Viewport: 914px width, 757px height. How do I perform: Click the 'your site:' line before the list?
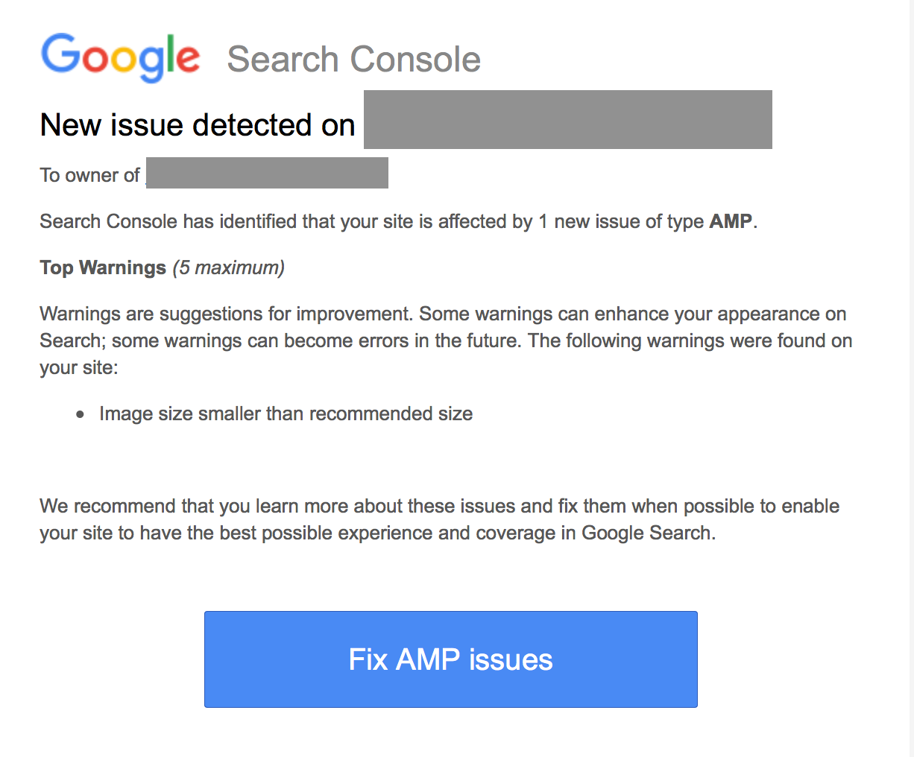point(79,367)
